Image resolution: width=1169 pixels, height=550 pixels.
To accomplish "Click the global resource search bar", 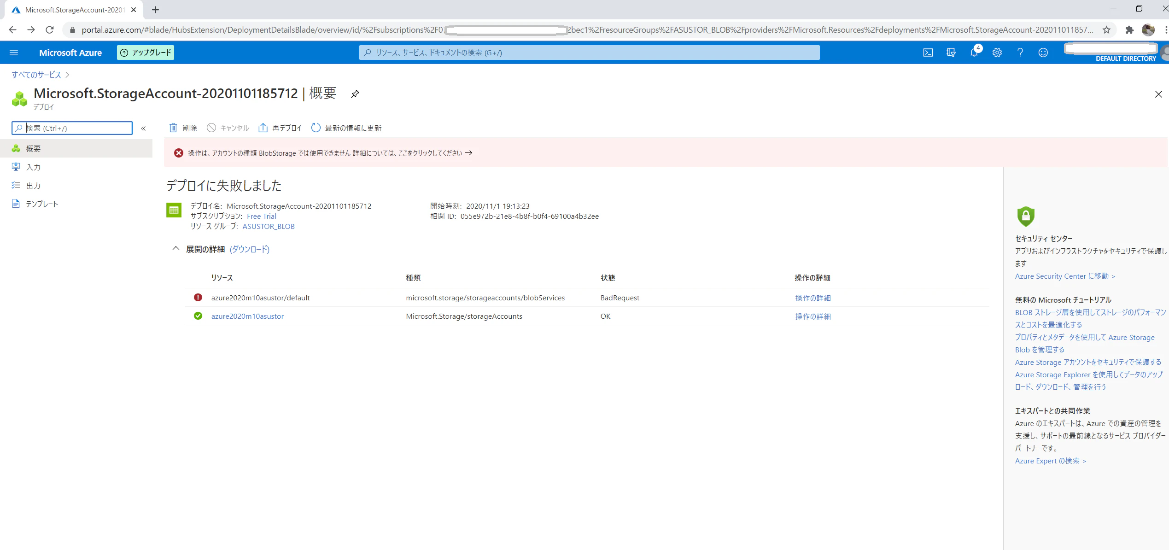I will [589, 53].
